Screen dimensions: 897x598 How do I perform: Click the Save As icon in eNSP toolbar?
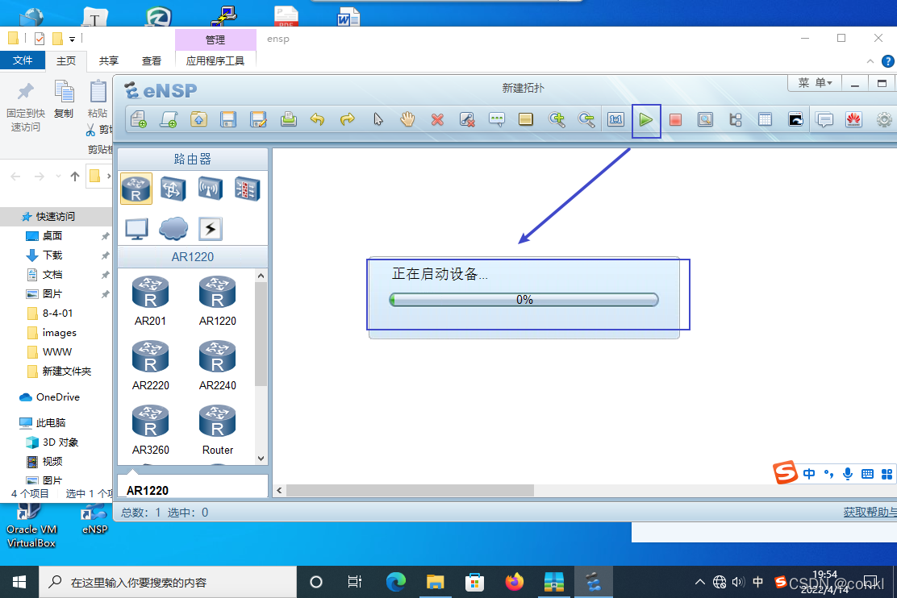[258, 119]
